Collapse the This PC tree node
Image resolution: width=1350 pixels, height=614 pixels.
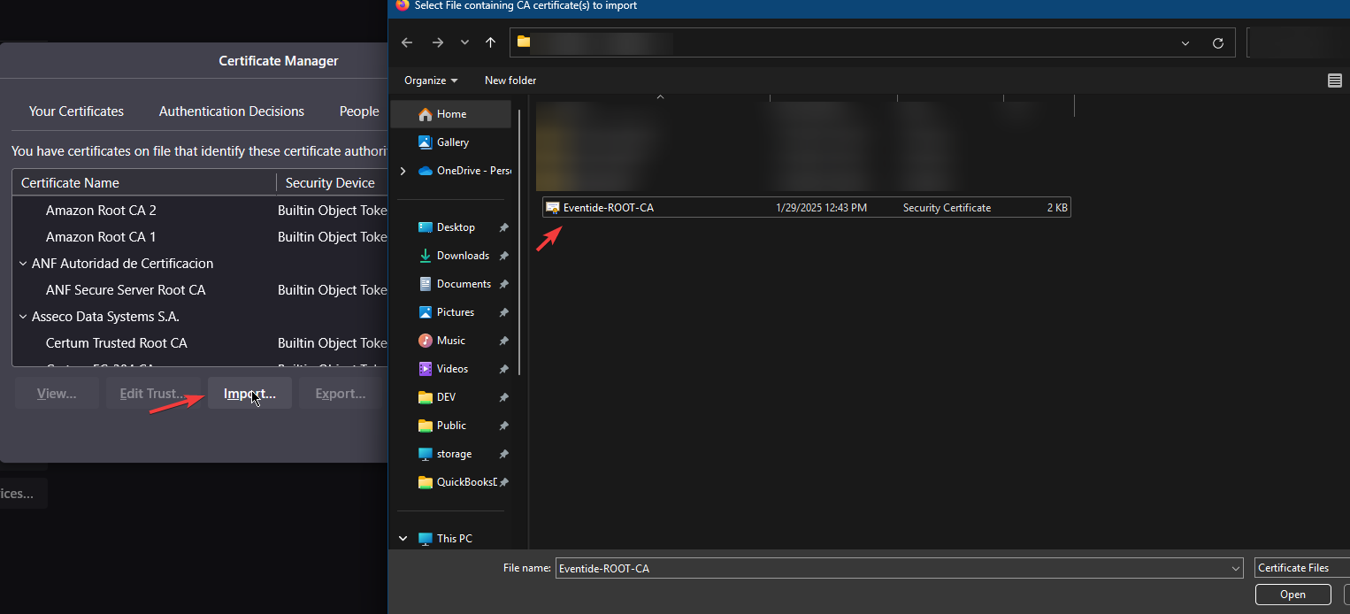tap(403, 539)
